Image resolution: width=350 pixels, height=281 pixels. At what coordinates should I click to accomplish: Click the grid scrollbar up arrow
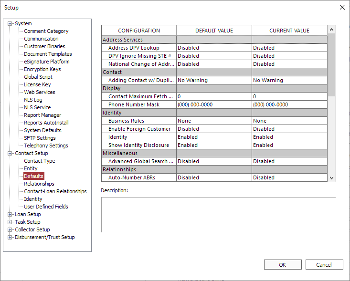coord(331,30)
